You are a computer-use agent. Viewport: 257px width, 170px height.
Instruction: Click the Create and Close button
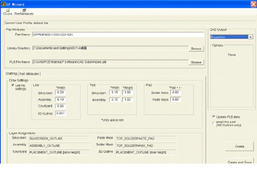click(239, 161)
